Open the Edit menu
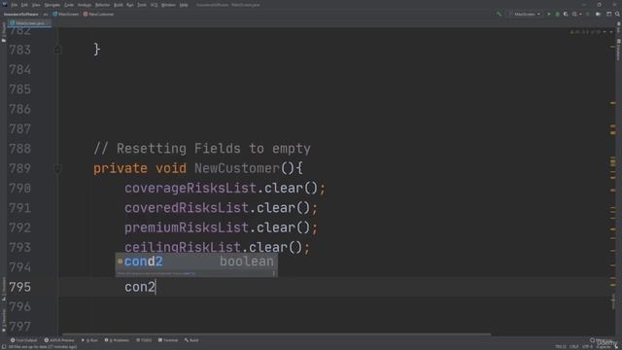Screen dimensions: 622x350 tap(24, 5)
